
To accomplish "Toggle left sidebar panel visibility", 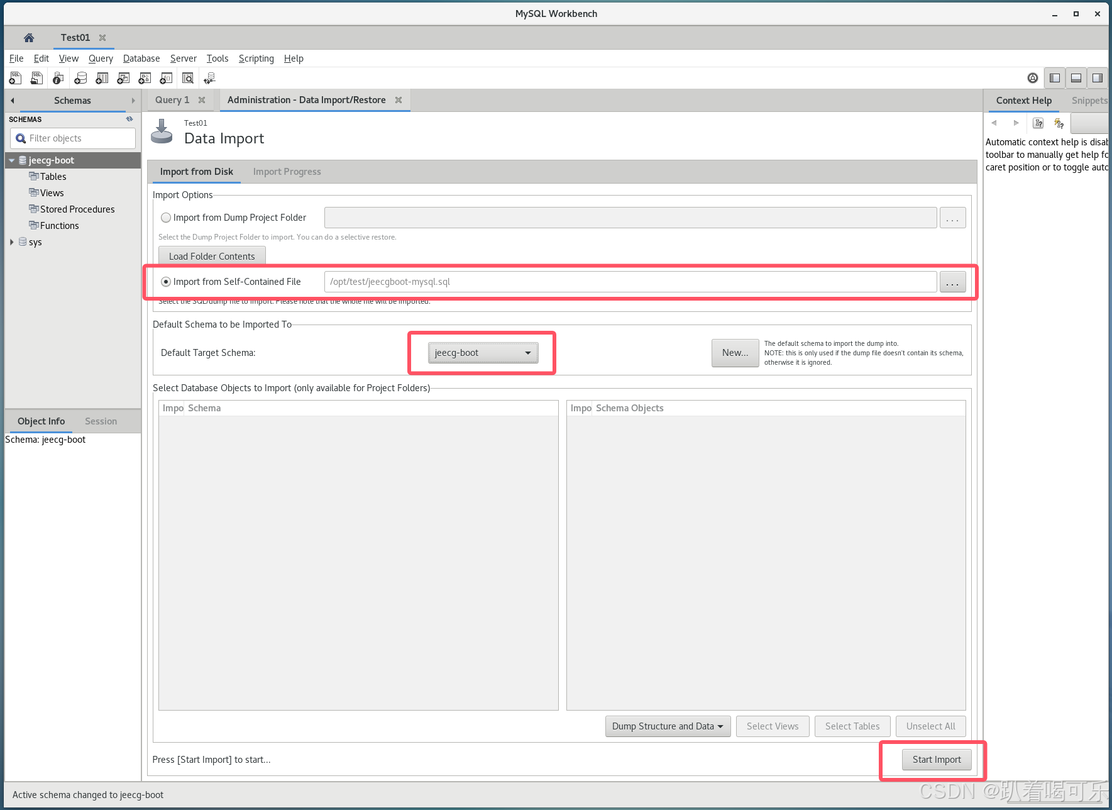I will (x=1055, y=78).
